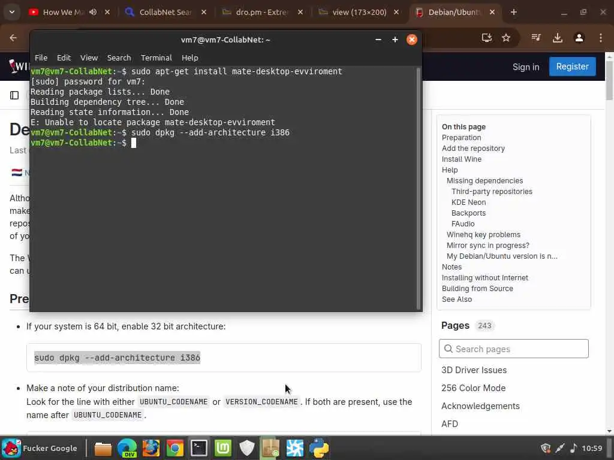Open the green Linux Mint icon in taskbar
The width and height of the screenshot is (614, 460).
pyautogui.click(x=223, y=448)
